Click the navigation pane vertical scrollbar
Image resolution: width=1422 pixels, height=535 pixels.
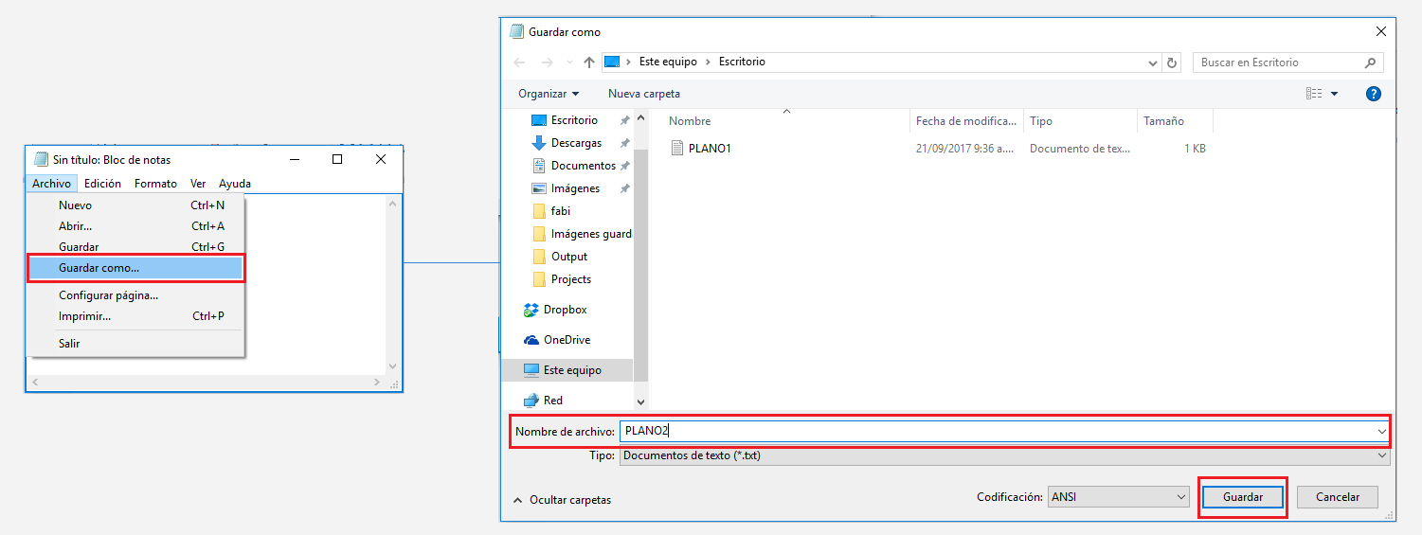coord(640,256)
